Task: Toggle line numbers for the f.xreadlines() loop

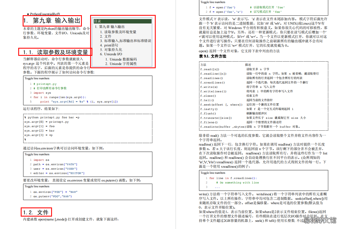Action: (x=213, y=173)
